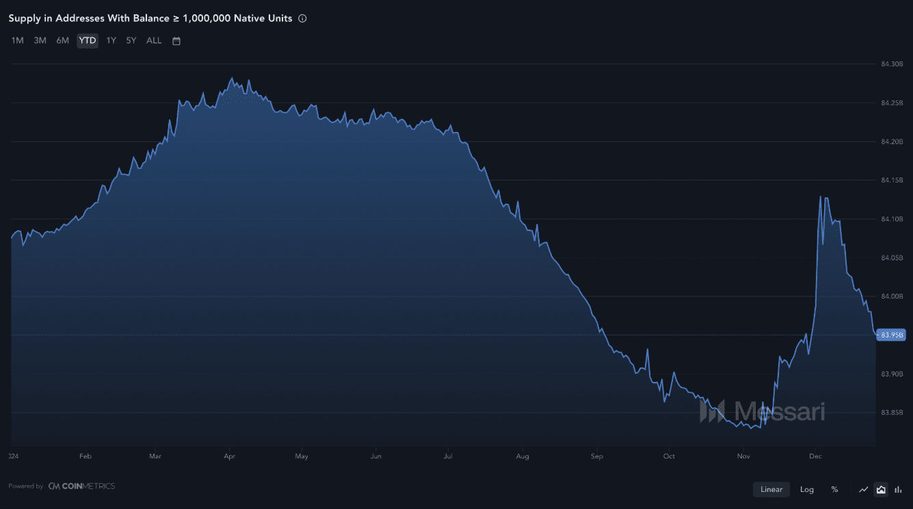The width and height of the screenshot is (913, 509).
Task: Show ALL historical data range
Action: [154, 40]
